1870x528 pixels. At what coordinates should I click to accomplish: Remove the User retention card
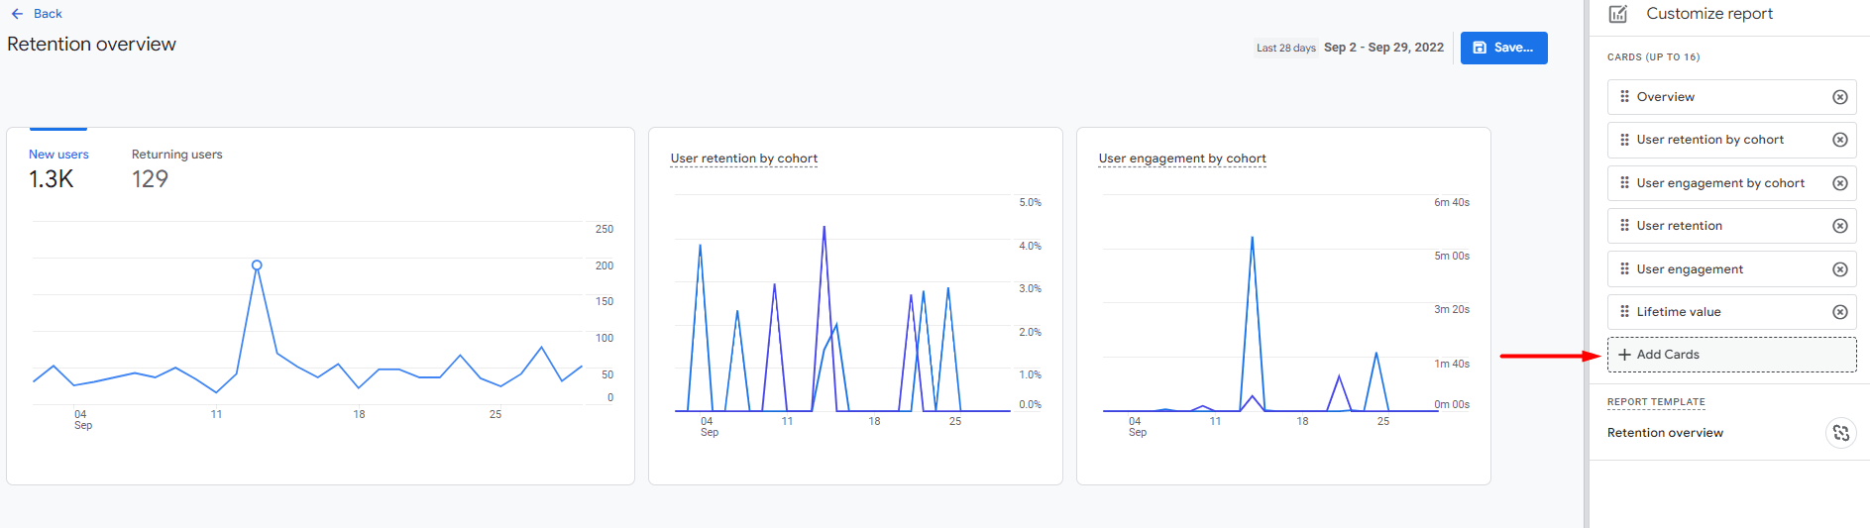click(x=1839, y=226)
